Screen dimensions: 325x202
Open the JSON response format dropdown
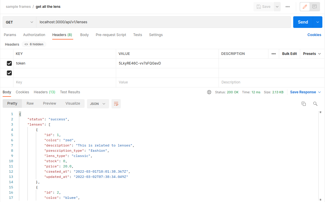(x=98, y=103)
